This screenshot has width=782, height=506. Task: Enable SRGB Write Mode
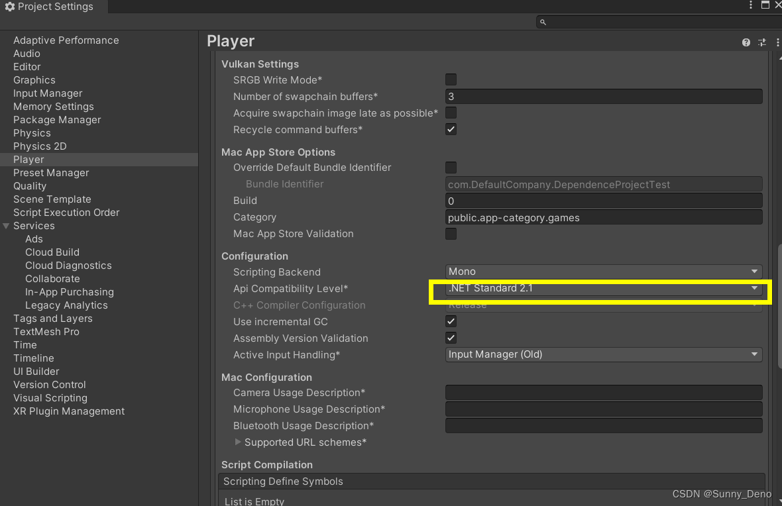[451, 79]
